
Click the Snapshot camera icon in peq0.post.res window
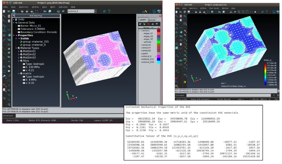pos(219,12)
